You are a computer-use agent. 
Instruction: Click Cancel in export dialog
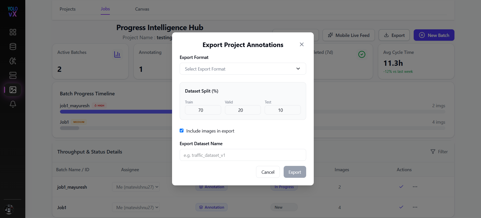[268, 172]
